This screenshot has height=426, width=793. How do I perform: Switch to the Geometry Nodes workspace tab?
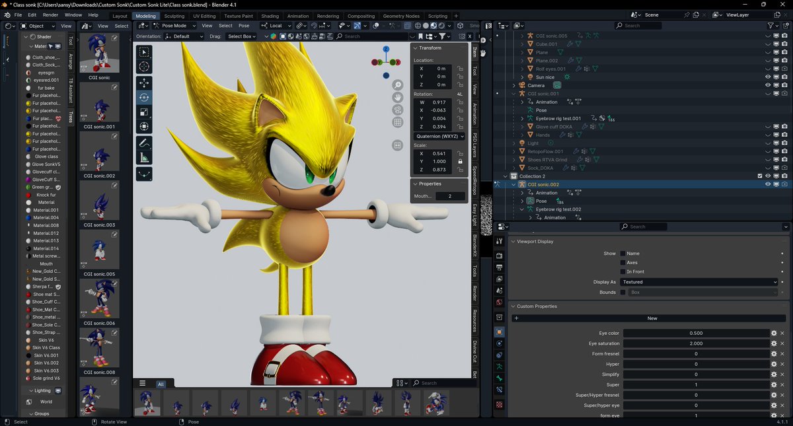pos(401,16)
